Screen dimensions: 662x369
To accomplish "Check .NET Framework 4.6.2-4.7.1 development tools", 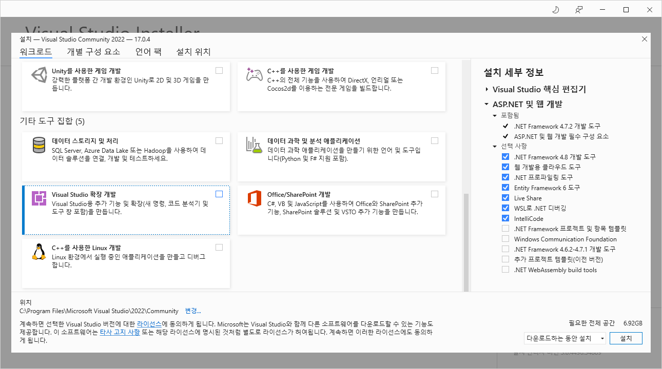I will click(x=505, y=249).
